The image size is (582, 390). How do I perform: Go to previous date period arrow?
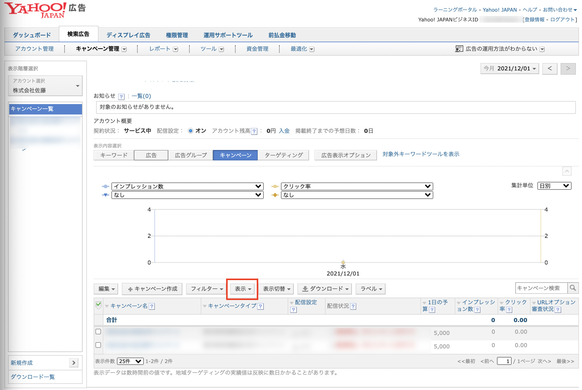coord(550,69)
